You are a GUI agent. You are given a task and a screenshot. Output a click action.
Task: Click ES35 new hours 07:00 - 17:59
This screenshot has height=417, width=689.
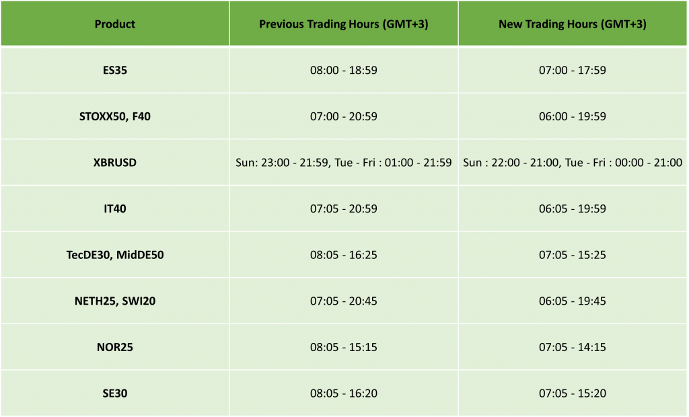pos(572,71)
